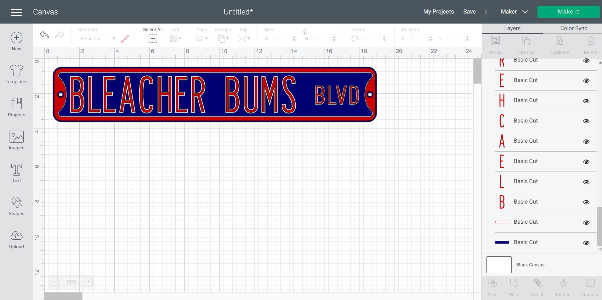This screenshot has height=300, width=602.
Task: Open the Operation dropdown
Action: 98,38
